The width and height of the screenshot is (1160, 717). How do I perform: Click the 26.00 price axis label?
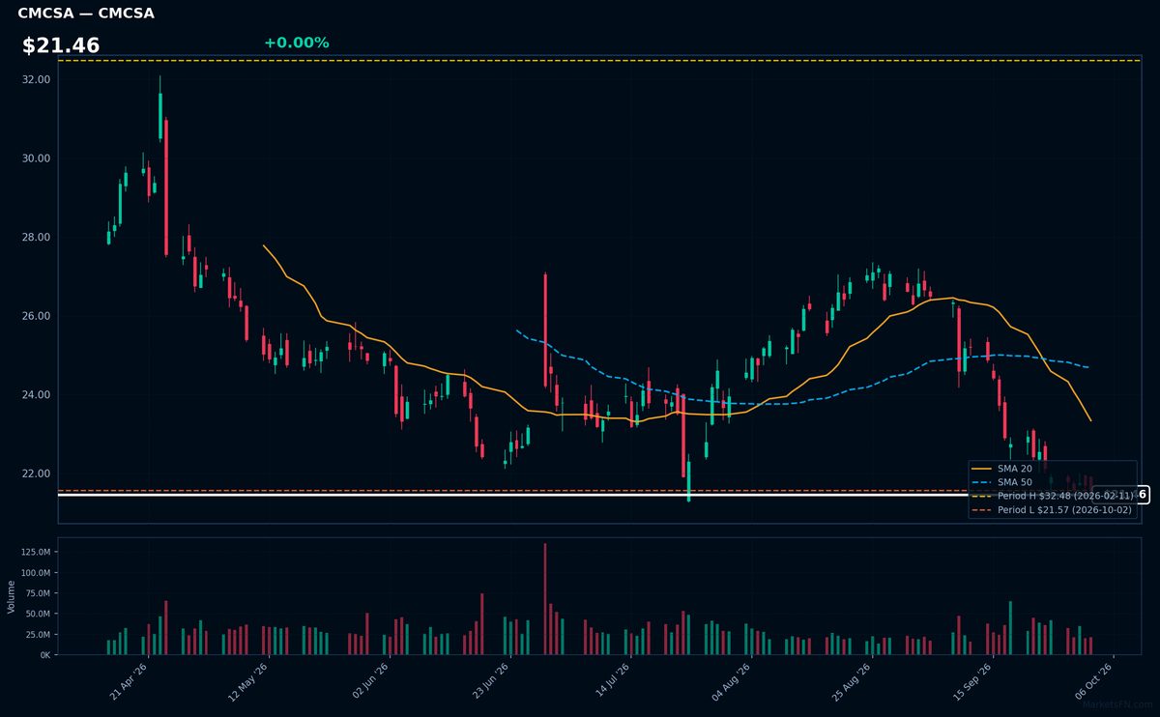pyautogui.click(x=36, y=316)
